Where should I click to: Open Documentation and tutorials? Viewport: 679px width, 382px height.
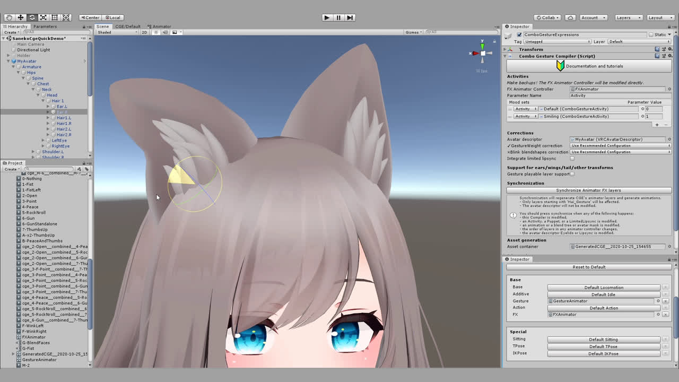pos(589,66)
